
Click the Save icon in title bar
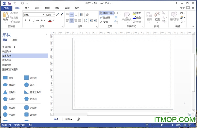10,3
